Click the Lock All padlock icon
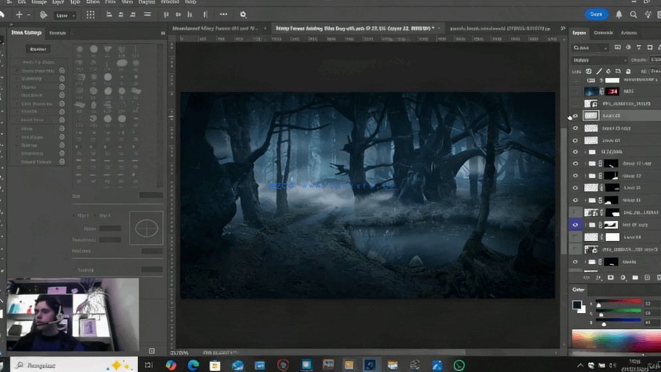661x372 pixels. point(628,71)
